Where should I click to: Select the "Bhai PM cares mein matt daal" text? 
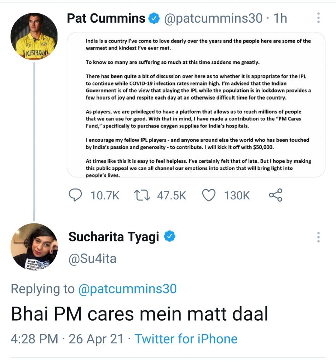(139, 314)
